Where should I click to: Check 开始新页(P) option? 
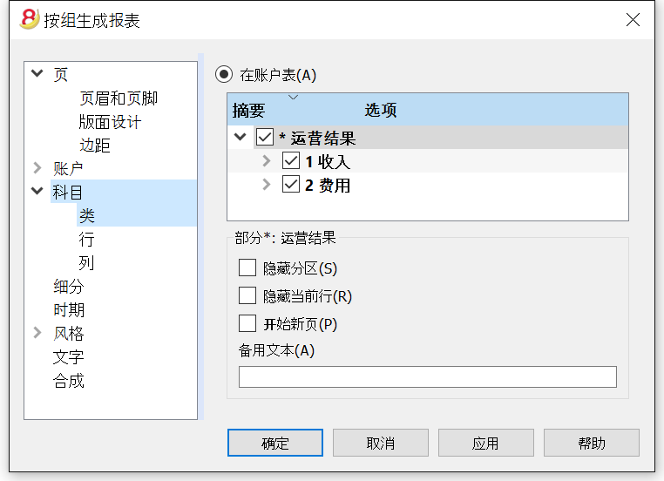[x=247, y=323]
